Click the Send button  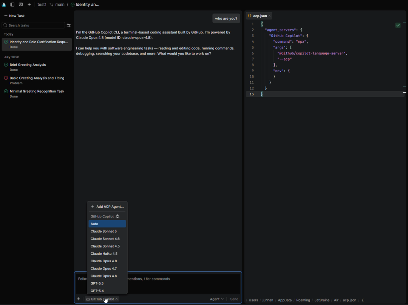[234, 299]
